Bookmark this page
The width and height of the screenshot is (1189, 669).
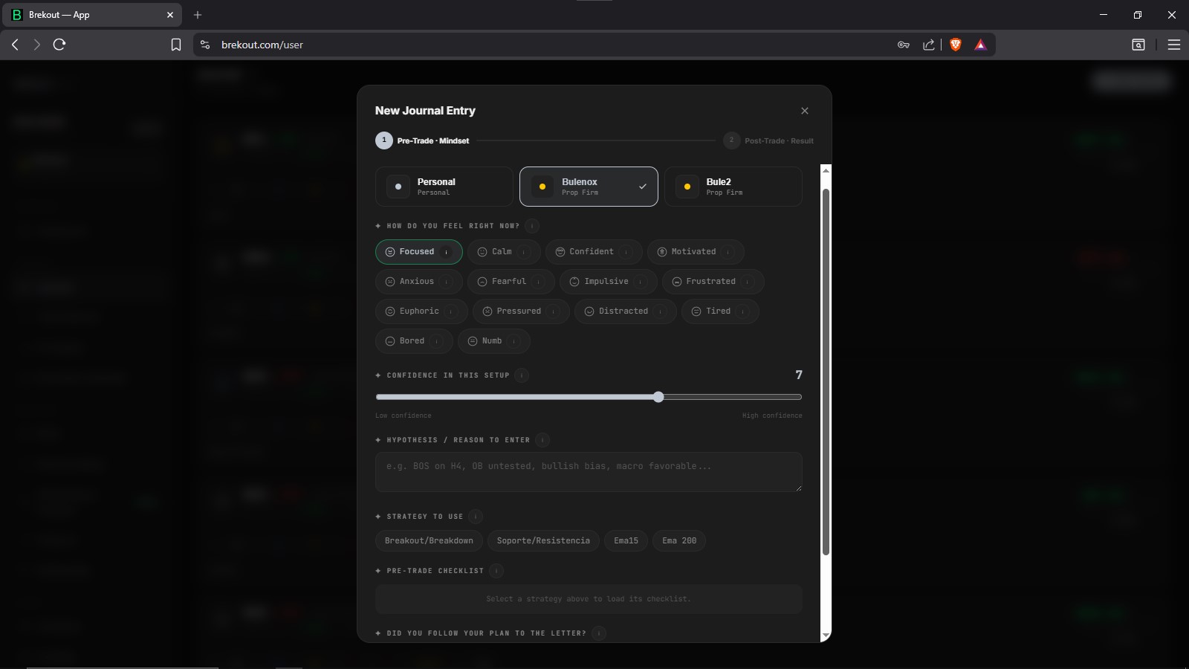pyautogui.click(x=176, y=45)
